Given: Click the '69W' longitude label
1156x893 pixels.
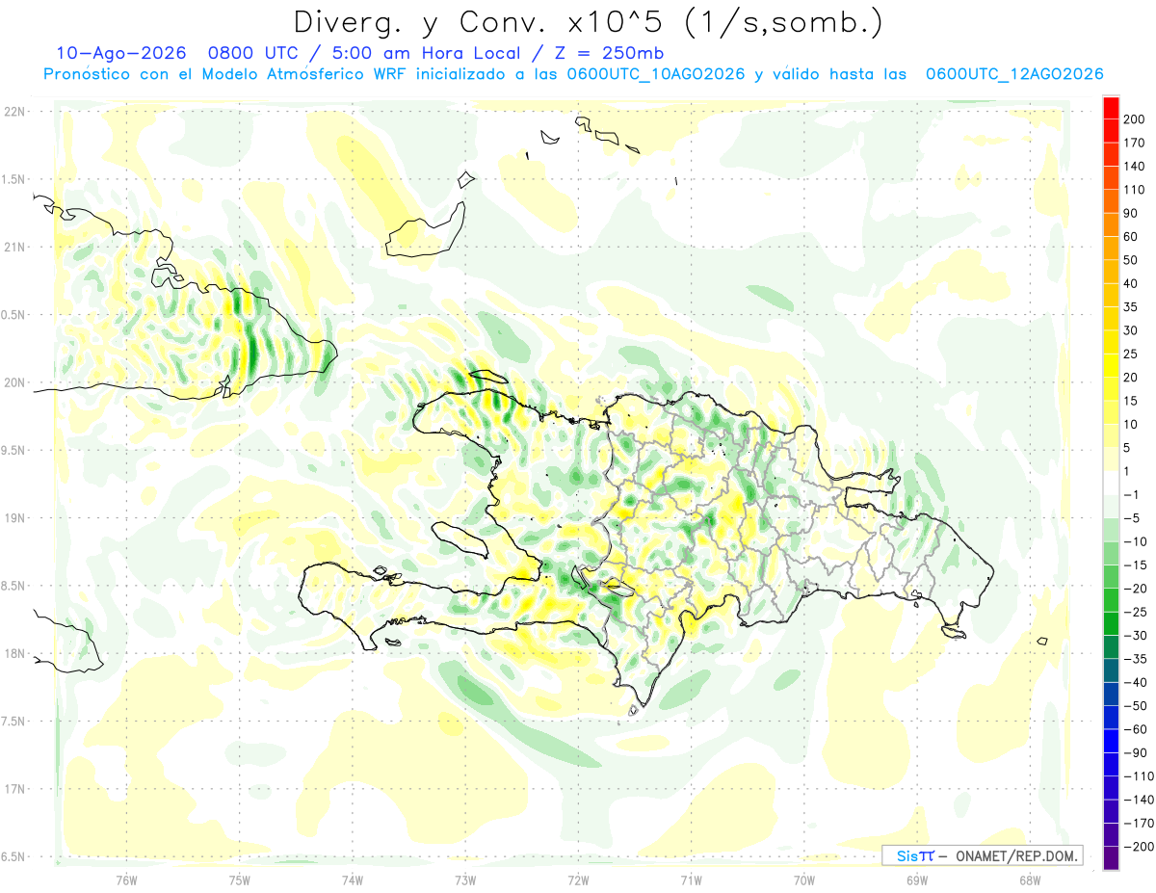Looking at the screenshot, I should 916,880.
